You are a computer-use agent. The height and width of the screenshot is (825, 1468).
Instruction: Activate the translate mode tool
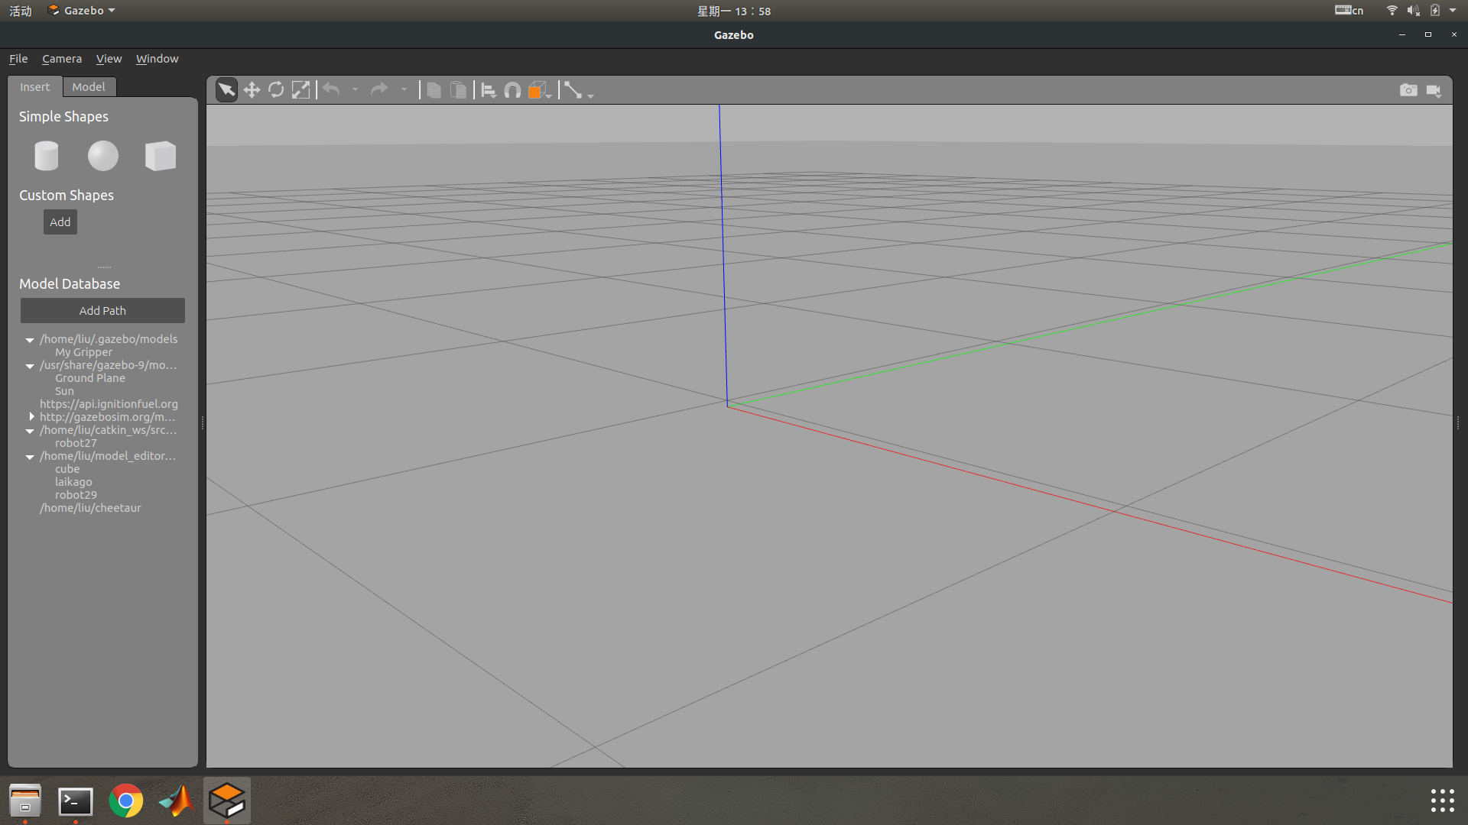pyautogui.click(x=252, y=90)
